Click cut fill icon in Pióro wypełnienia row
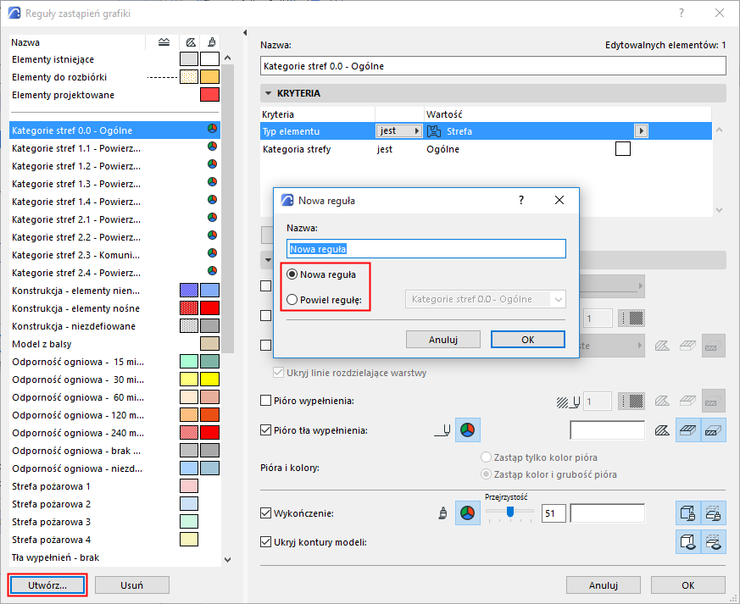 click(x=662, y=402)
